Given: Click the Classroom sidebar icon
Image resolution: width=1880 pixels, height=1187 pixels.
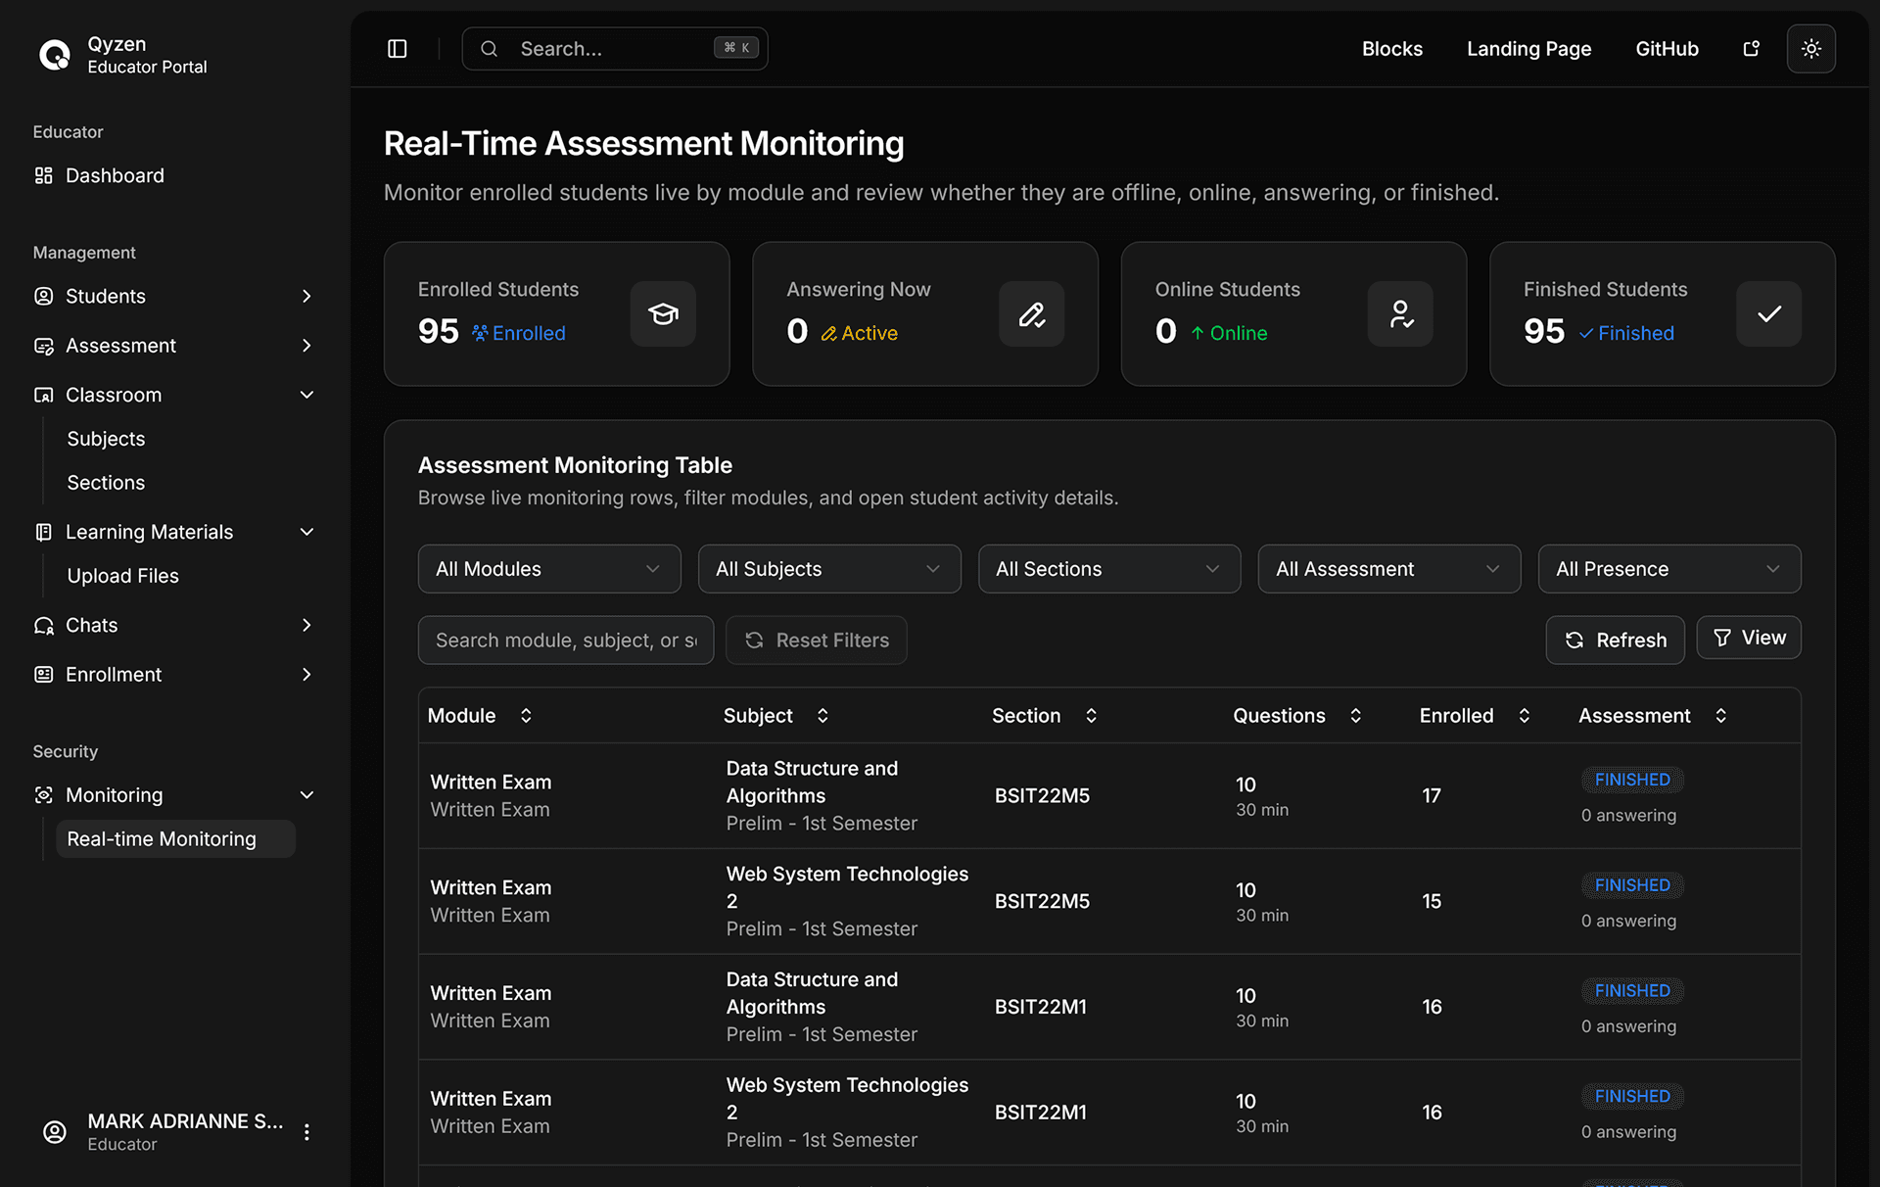Looking at the screenshot, I should click(x=44, y=395).
